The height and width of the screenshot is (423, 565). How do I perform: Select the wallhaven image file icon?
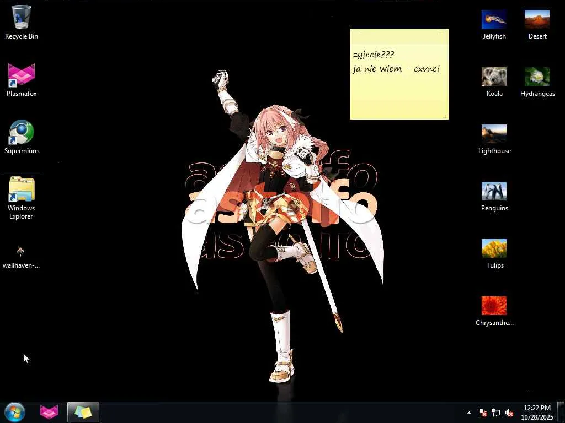21,257
